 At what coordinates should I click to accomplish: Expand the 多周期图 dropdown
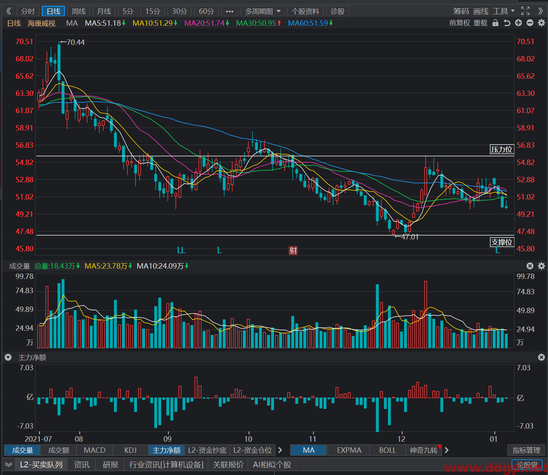click(263, 12)
